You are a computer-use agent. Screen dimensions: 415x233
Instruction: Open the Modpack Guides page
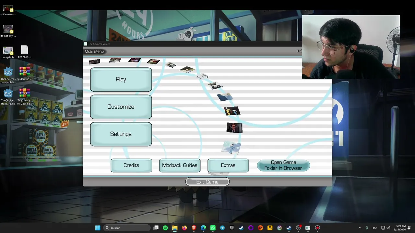coord(180,165)
